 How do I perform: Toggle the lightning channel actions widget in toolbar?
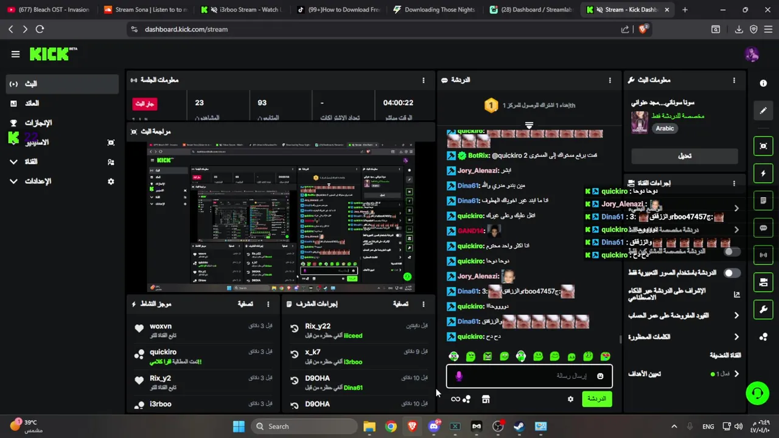pos(763,173)
